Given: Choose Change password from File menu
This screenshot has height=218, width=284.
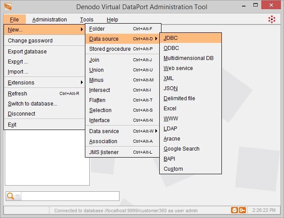Looking at the screenshot, I should [44, 41].
